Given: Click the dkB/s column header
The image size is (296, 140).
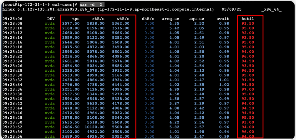Looking at the screenshot, I should (x=148, y=19).
